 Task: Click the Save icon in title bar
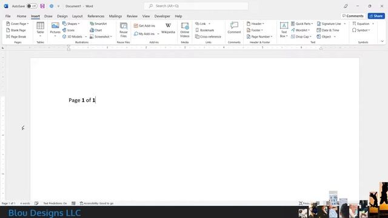42,6
